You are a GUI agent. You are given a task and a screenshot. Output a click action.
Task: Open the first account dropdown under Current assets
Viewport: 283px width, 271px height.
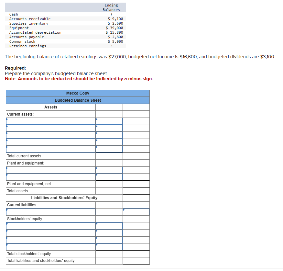pos(50,121)
